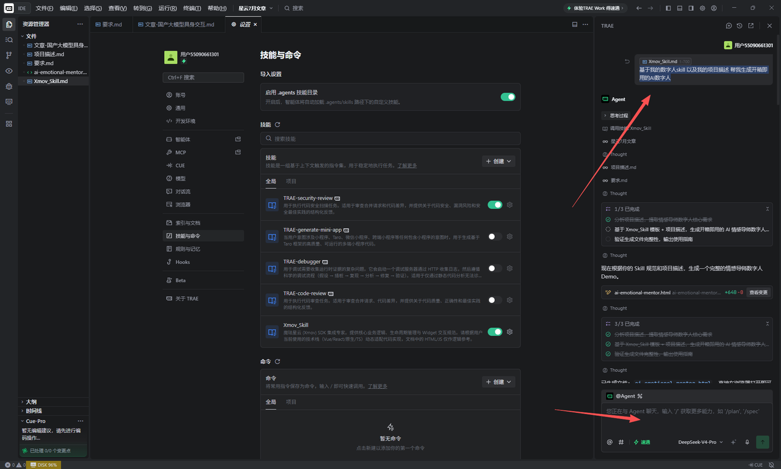Refresh the 命令 commands list

click(x=278, y=362)
